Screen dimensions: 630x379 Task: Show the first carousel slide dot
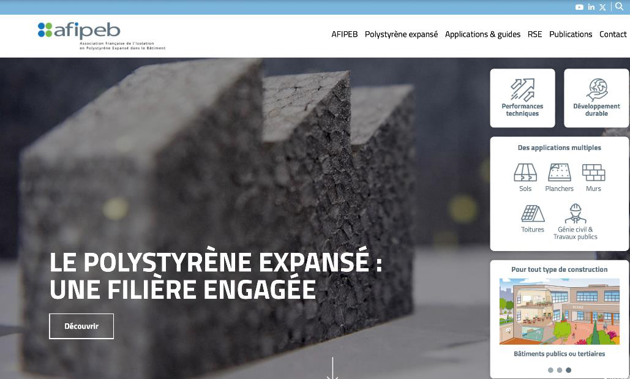point(550,370)
